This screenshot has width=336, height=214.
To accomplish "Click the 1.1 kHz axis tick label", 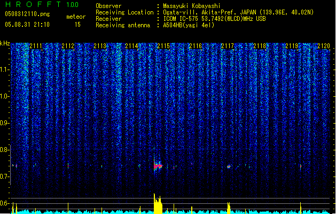I will click(x=4, y=70).
